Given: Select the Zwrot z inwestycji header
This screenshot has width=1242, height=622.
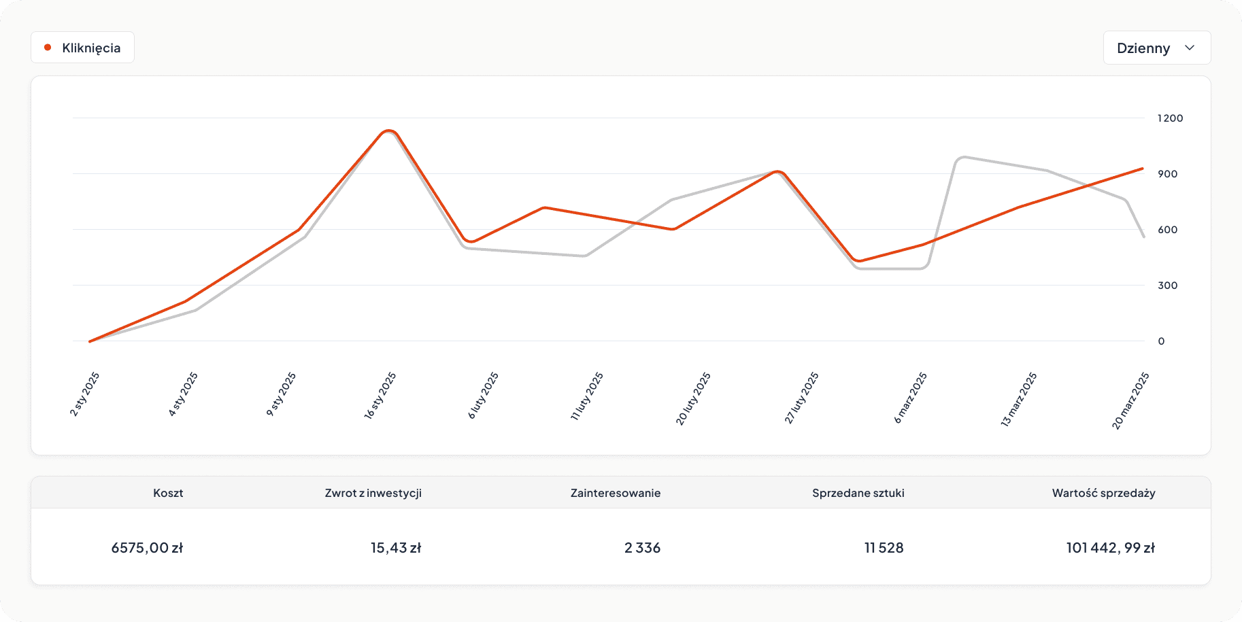Looking at the screenshot, I should click(373, 493).
